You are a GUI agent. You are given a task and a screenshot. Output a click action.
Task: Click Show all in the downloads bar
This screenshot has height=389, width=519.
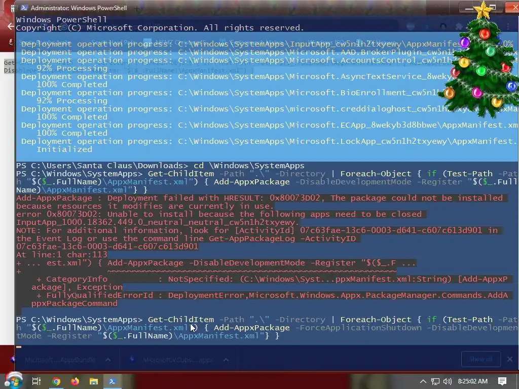coord(480,359)
